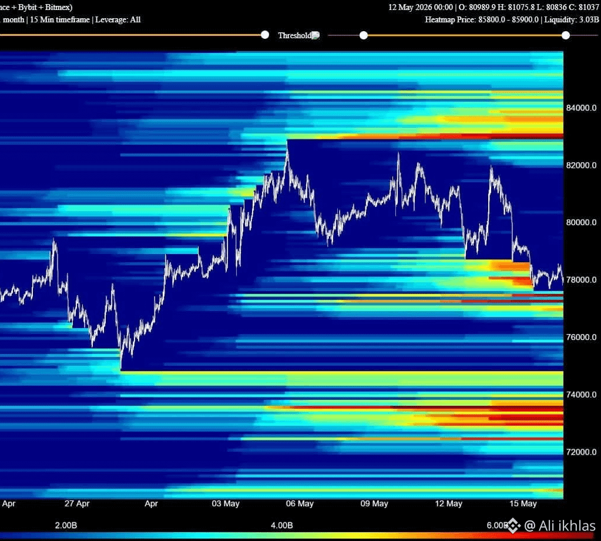
Task: Click the 82000.0 price axis label
Action: [x=581, y=165]
